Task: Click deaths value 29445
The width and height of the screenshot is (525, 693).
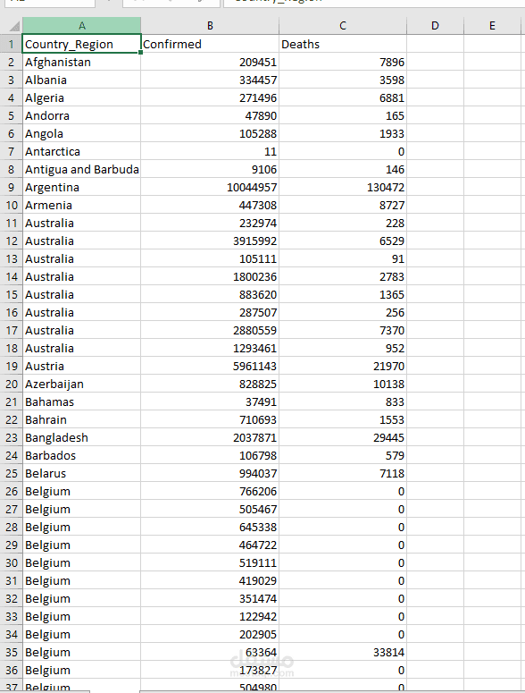Action: coord(343,437)
